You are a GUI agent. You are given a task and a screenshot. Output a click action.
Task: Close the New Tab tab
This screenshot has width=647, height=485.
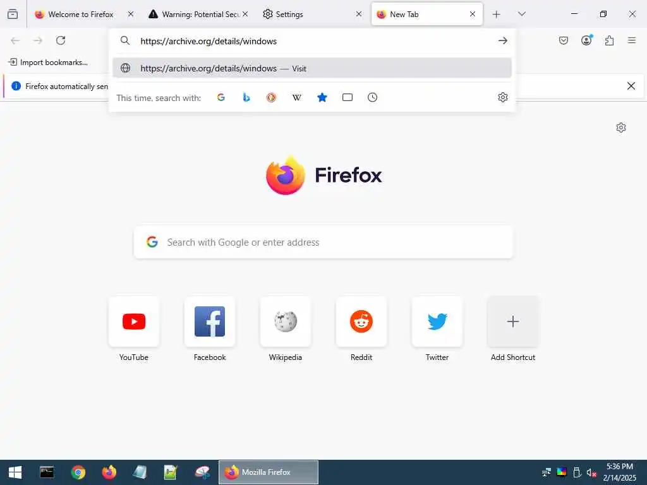click(x=473, y=14)
